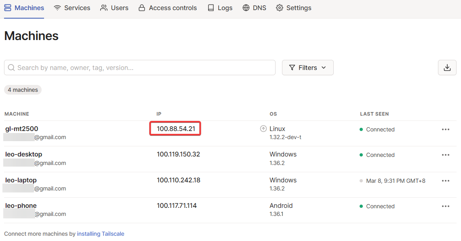The width and height of the screenshot is (461, 241).
Task: Click the download export icon button
Action: tap(447, 68)
